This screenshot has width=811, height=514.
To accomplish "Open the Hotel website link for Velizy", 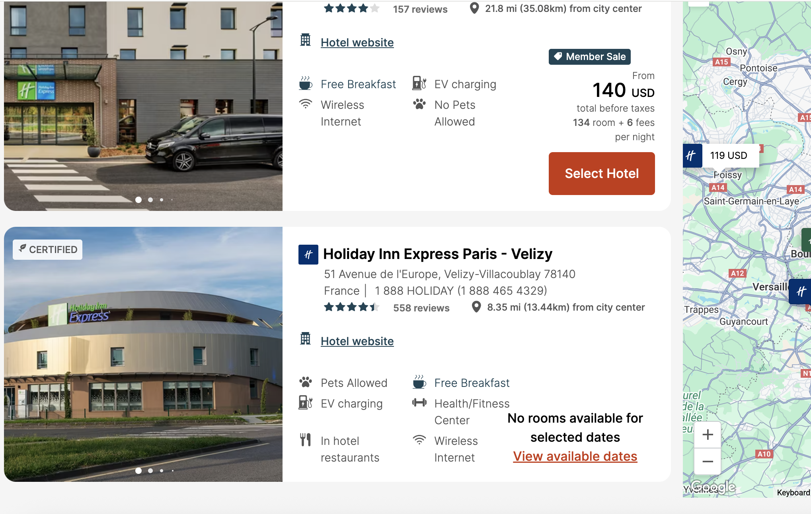I will click(357, 341).
